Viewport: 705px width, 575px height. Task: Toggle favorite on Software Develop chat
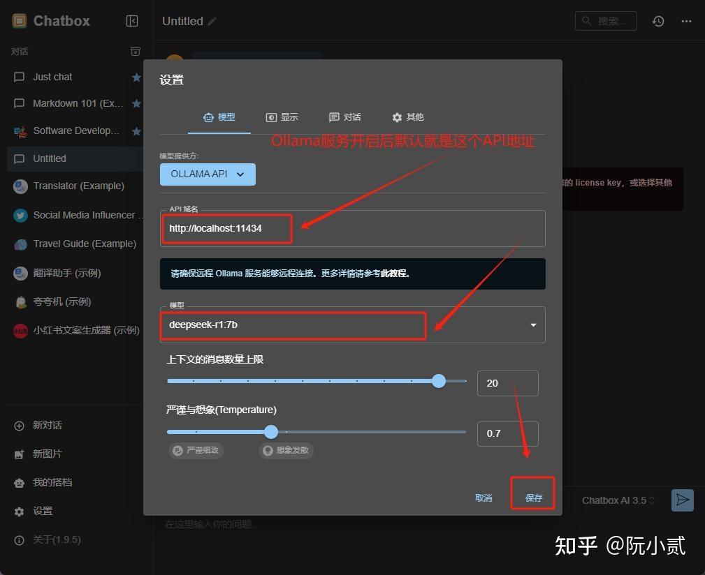click(x=136, y=130)
